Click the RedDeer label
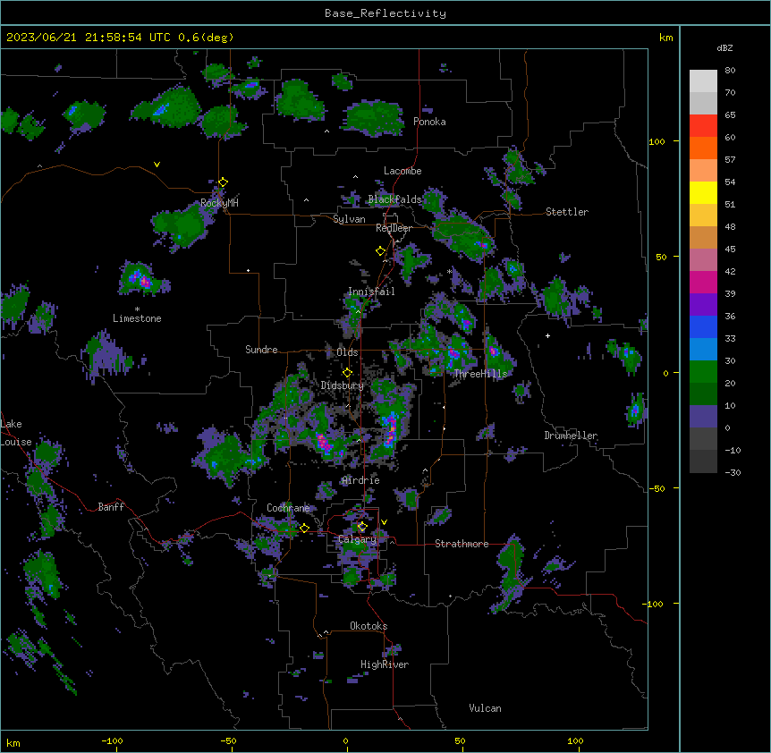Image resolution: width=771 pixels, height=753 pixels. [394, 228]
